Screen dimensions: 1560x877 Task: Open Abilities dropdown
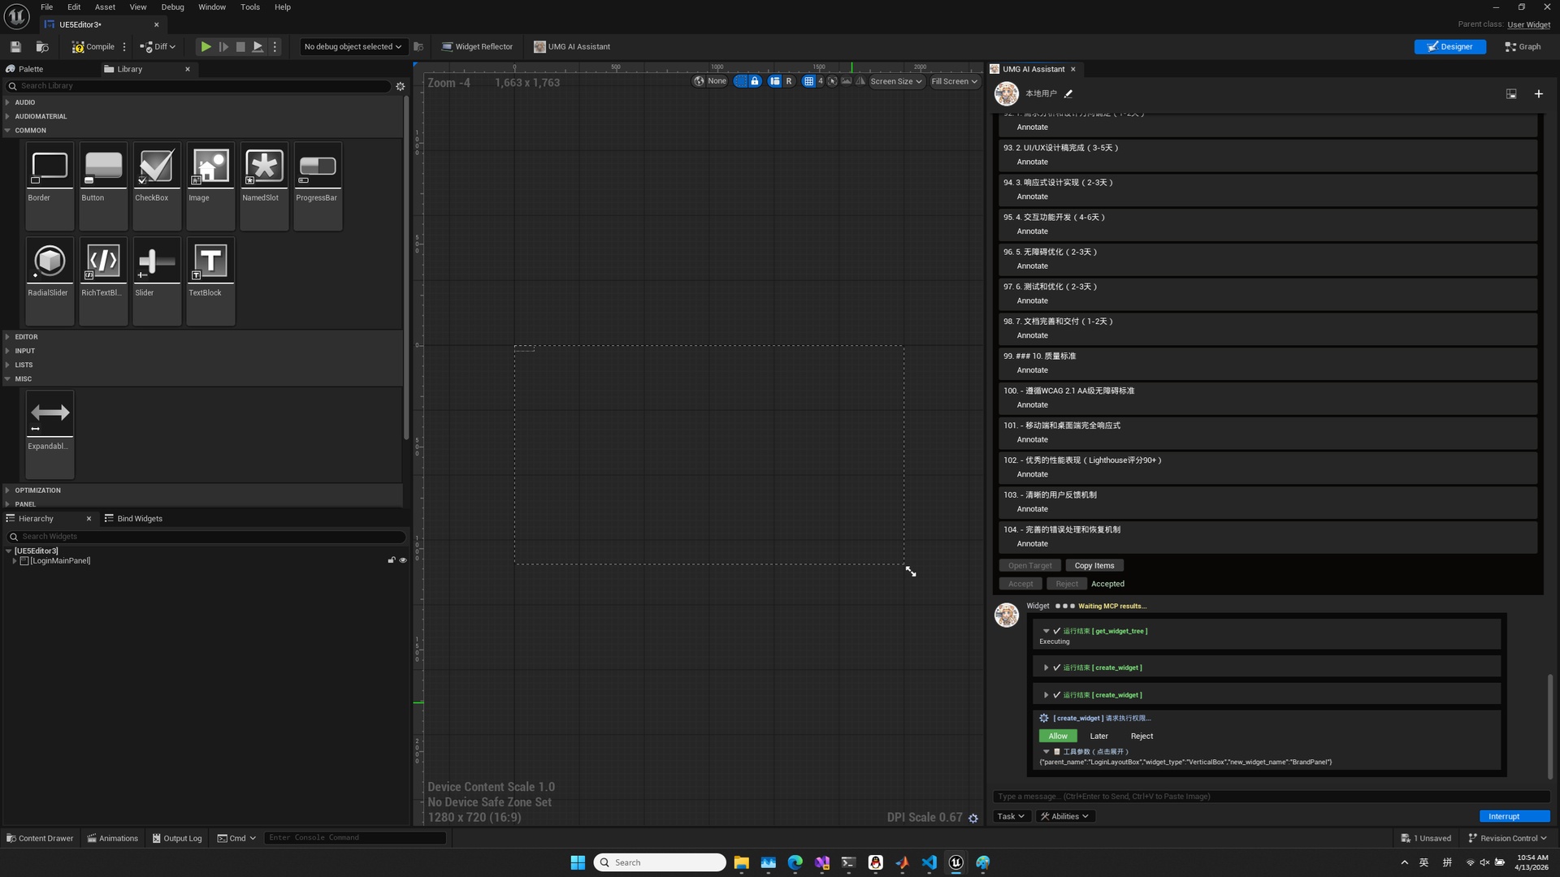tap(1064, 817)
